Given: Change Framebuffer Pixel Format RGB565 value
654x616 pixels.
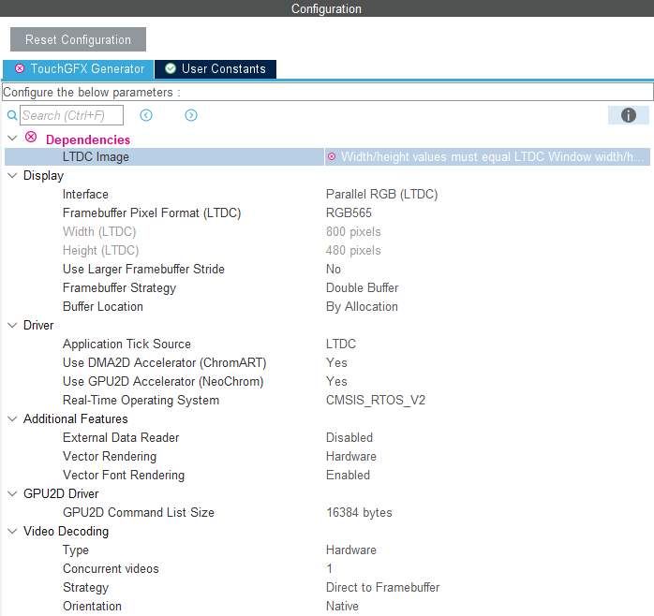Looking at the screenshot, I should (x=349, y=213).
